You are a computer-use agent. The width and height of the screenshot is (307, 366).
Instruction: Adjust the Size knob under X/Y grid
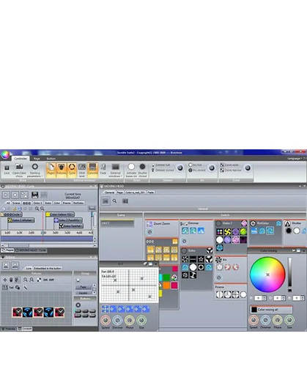coord(141,320)
